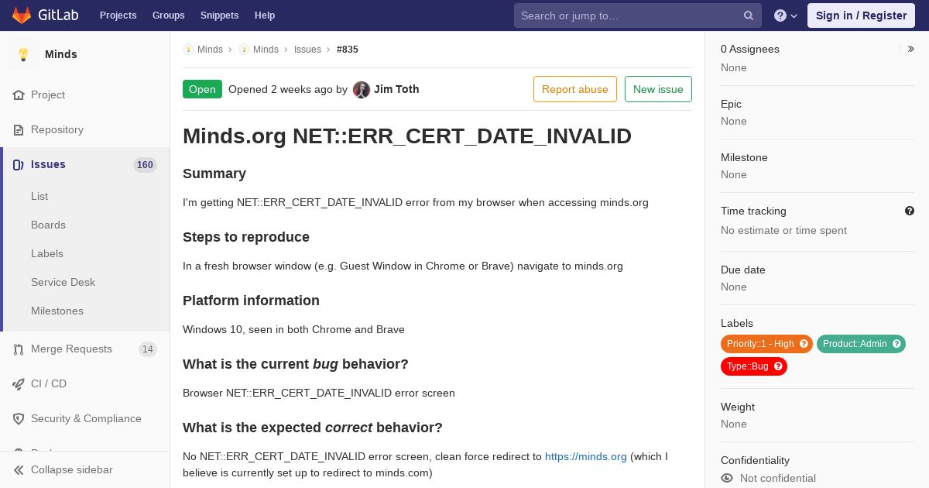Click the Minds lightbulb project avatar

coord(23,54)
